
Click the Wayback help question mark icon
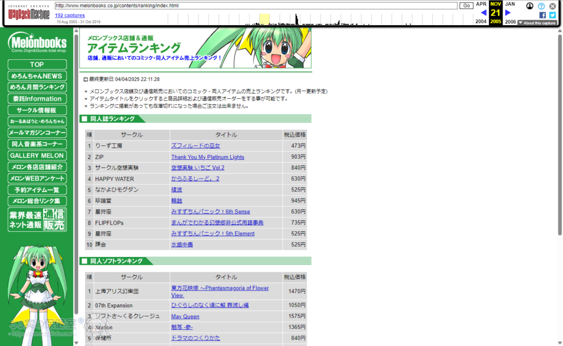click(x=541, y=6)
